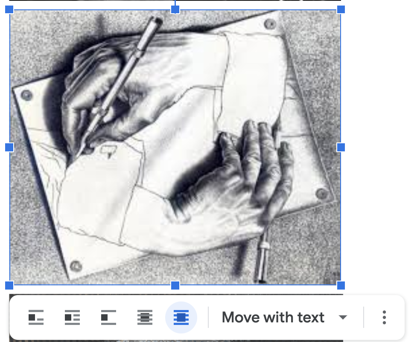
Task: Click the thumbtack at the paper's bottom-left corner
Action: coord(76,266)
